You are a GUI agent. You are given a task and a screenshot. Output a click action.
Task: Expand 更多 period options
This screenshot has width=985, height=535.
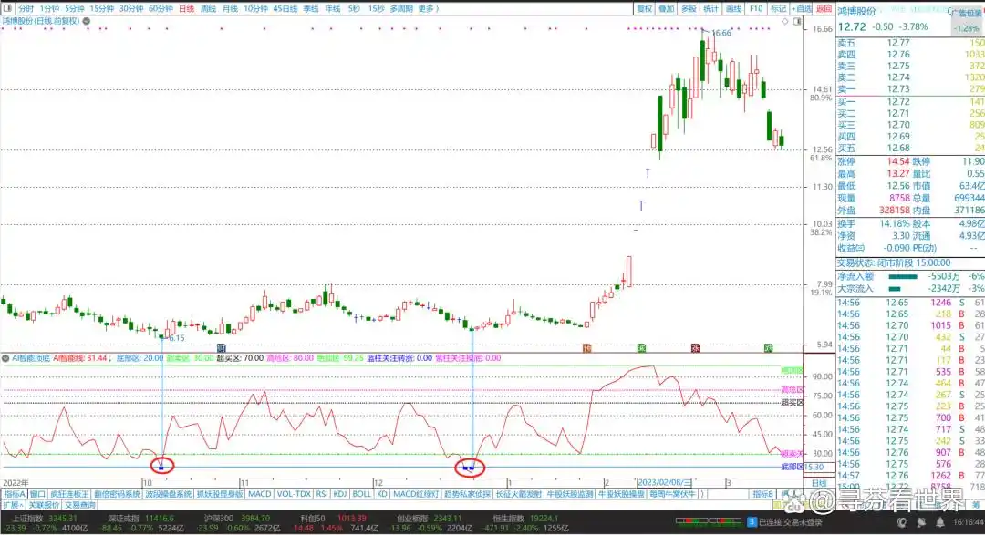427,8
